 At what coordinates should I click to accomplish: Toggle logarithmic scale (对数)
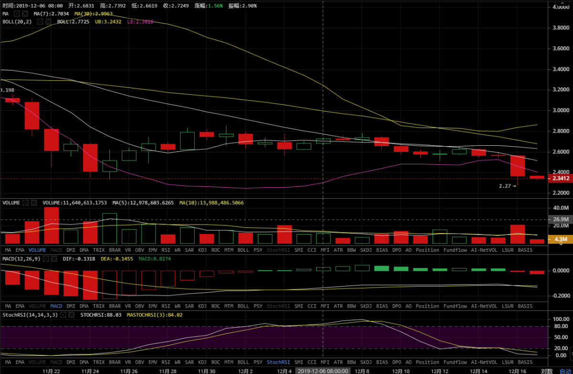547,371
